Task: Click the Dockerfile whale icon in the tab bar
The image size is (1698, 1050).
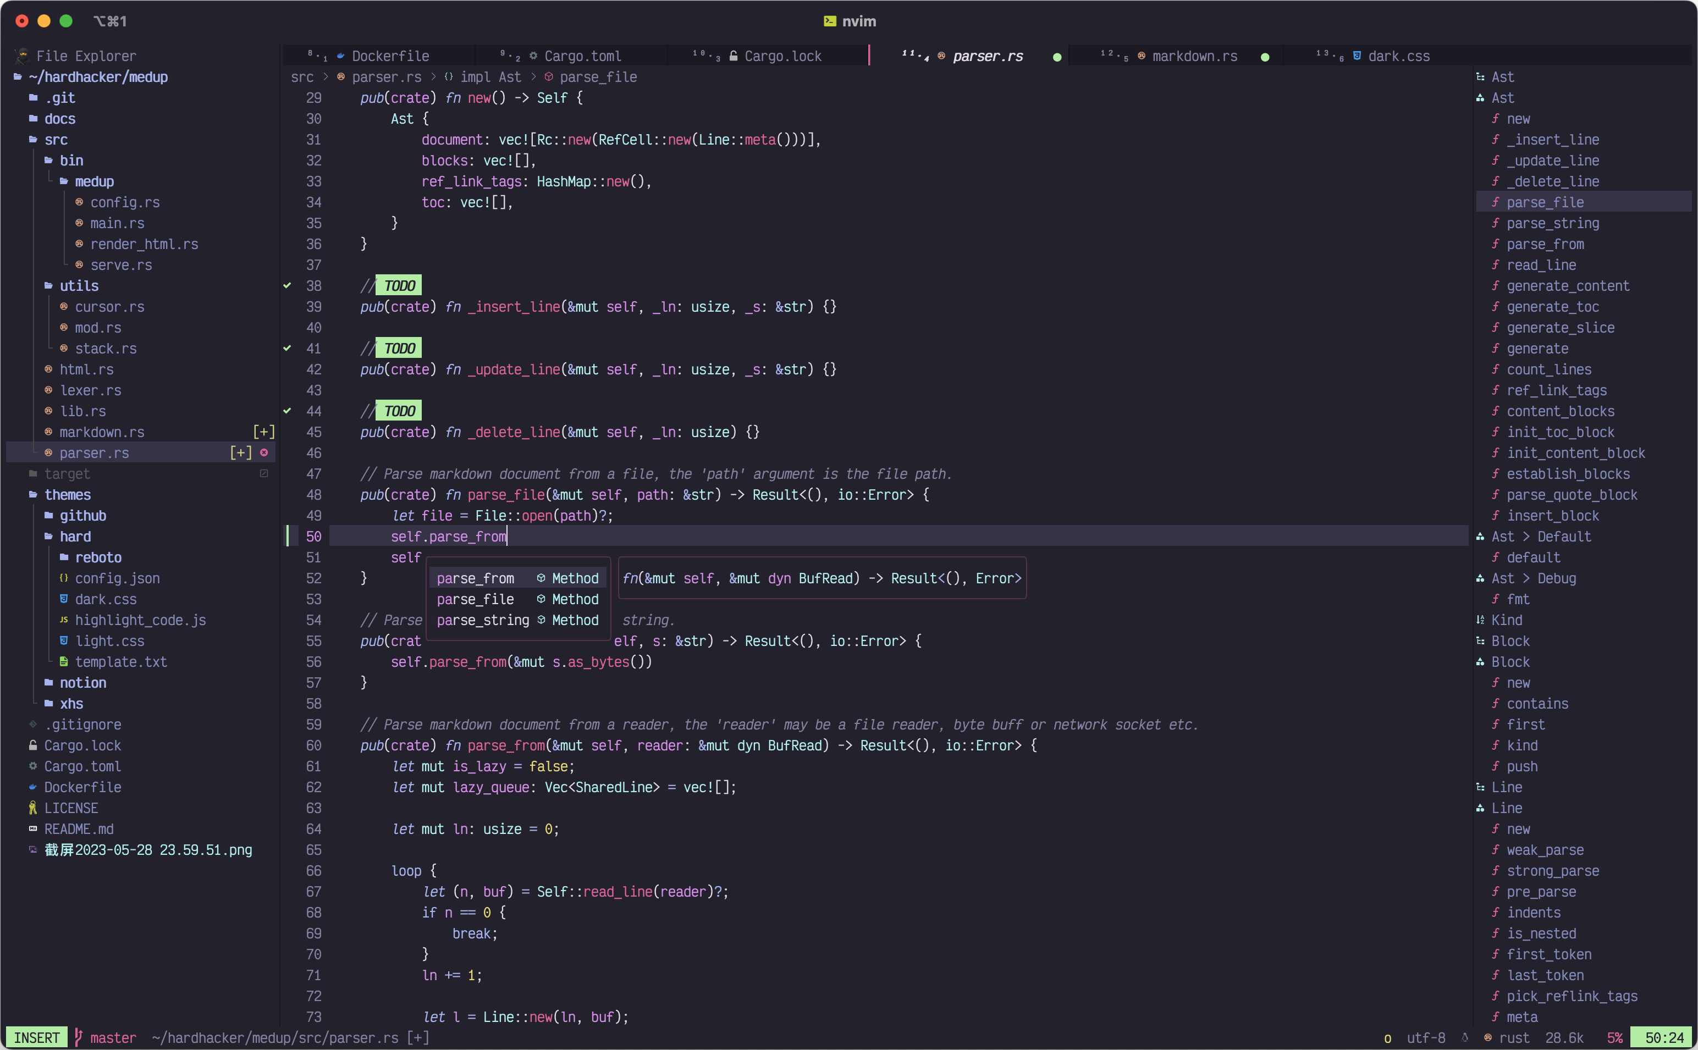Action: [x=340, y=56]
